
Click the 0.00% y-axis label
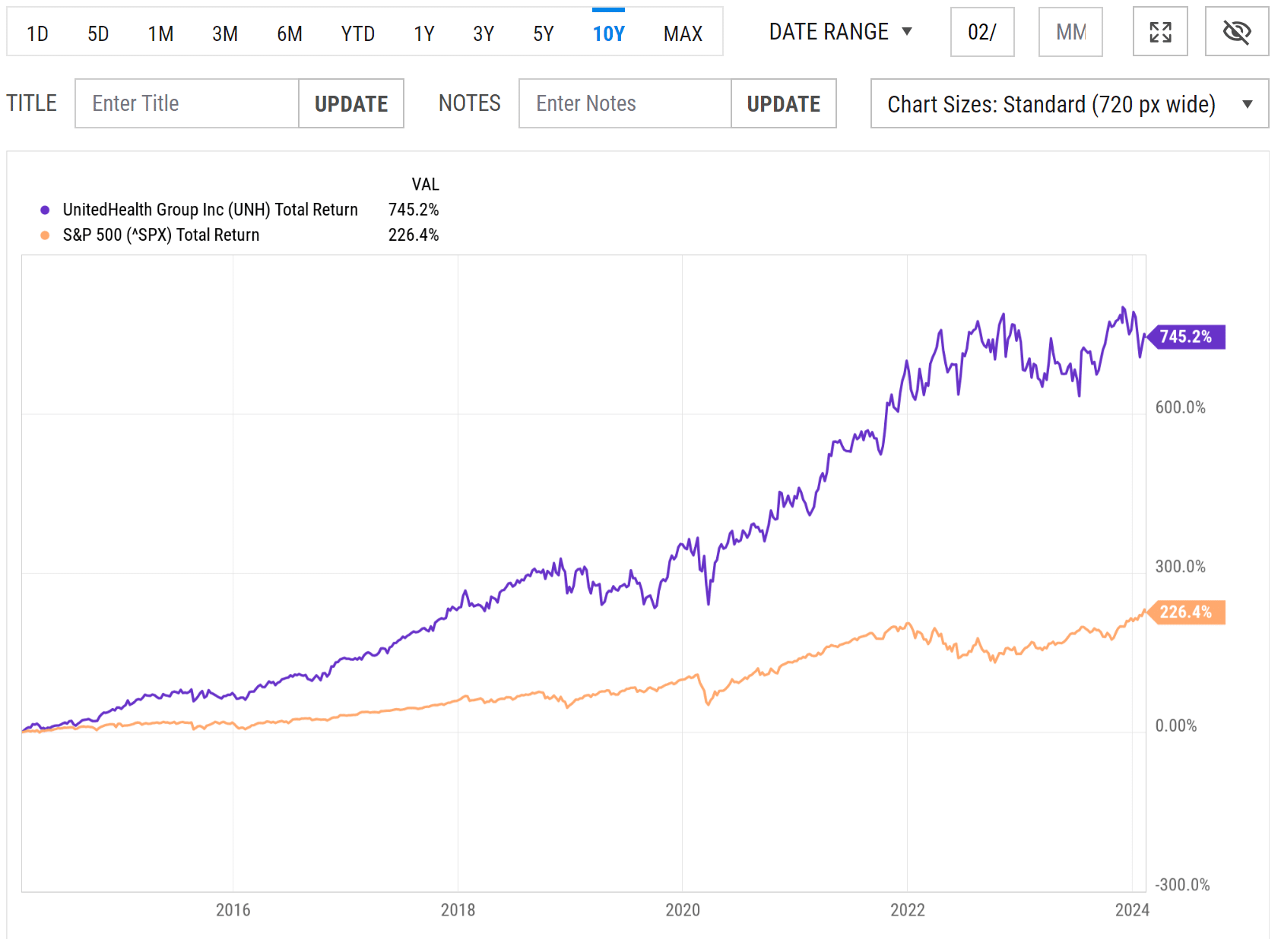coord(1176,726)
